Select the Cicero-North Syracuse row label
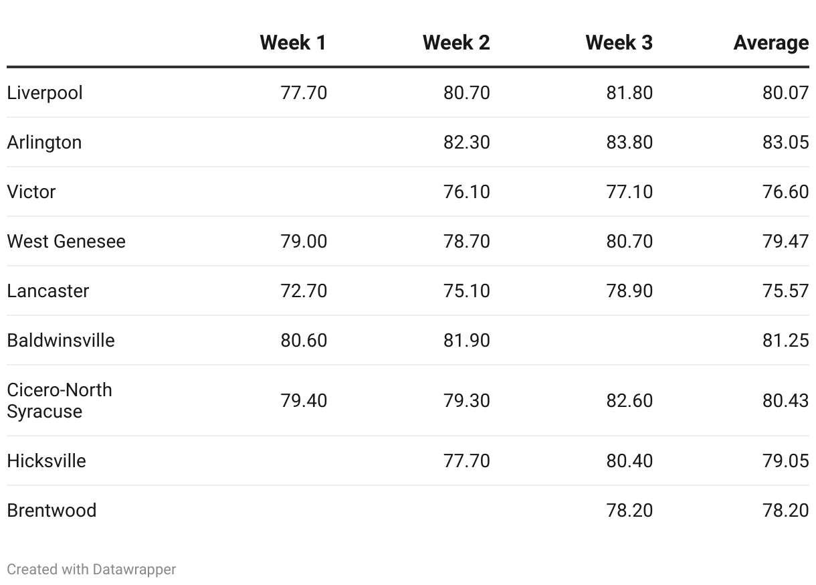The image size is (816, 585). tap(60, 400)
